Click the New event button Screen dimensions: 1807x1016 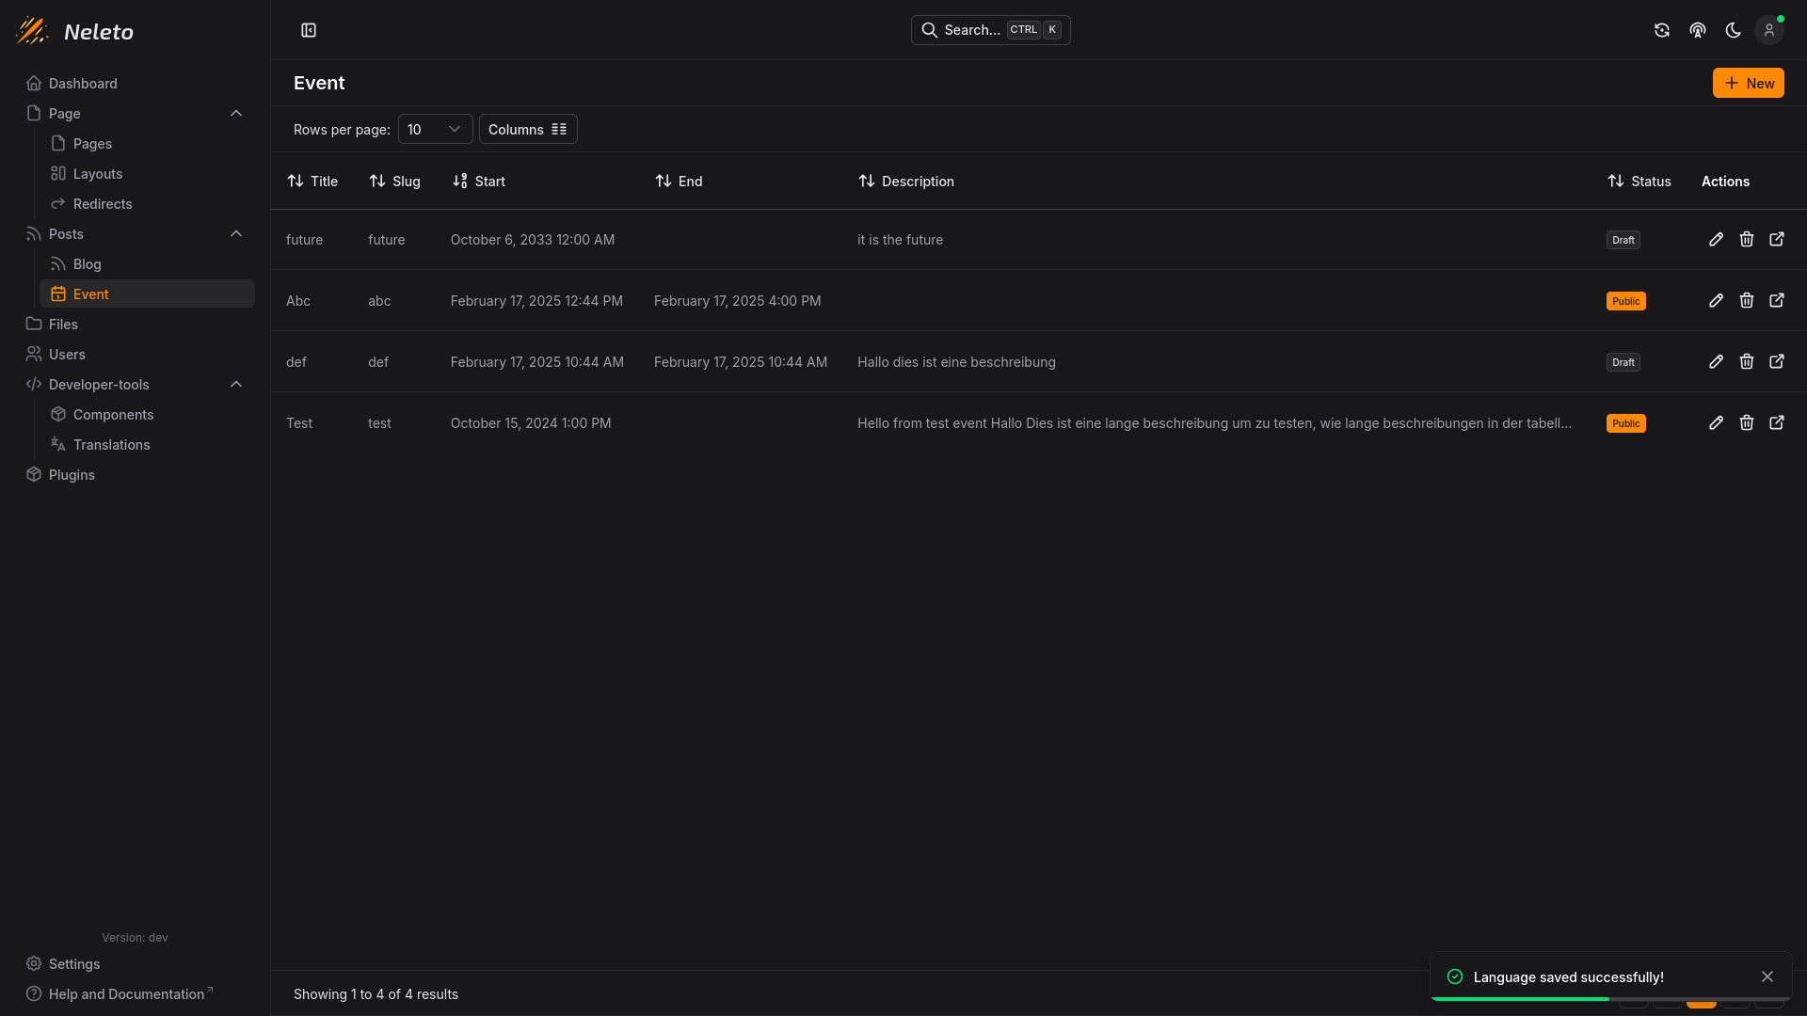coord(1748,83)
